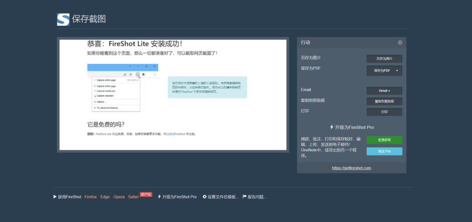
Task: Click the Email label text
Action: pyautogui.click(x=306, y=90)
